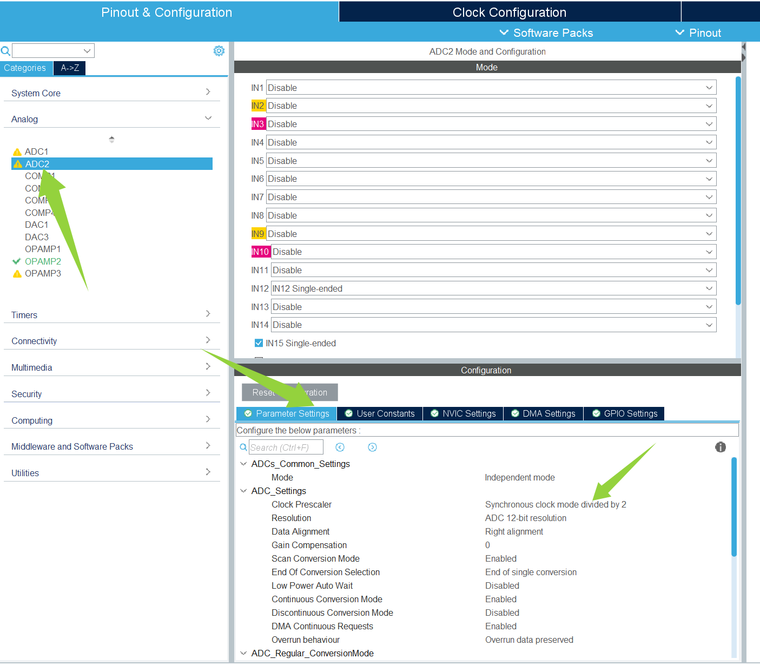Click the 'ADC 12-bit resolution' value
This screenshot has height=665, width=760.
(x=526, y=518)
